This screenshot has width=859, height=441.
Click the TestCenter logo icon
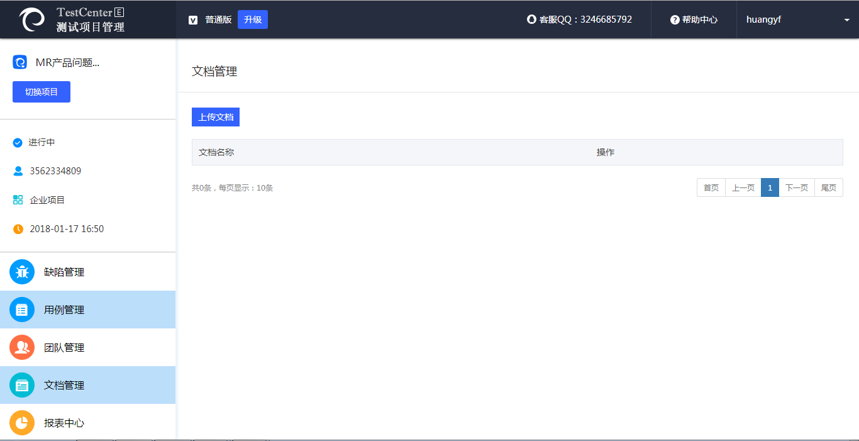[x=32, y=20]
